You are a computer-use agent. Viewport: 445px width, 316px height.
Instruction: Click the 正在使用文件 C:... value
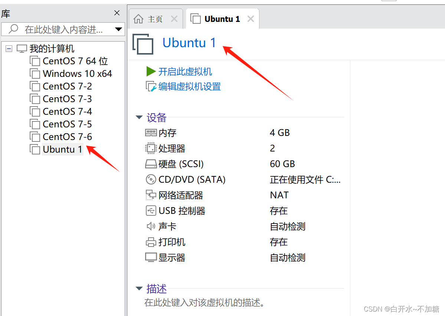pyautogui.click(x=305, y=179)
